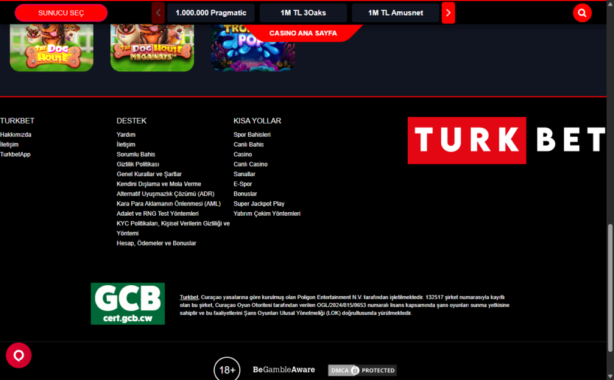Image resolution: width=614 pixels, height=380 pixels.
Task: Click the GCB certification badge
Action: click(x=128, y=303)
